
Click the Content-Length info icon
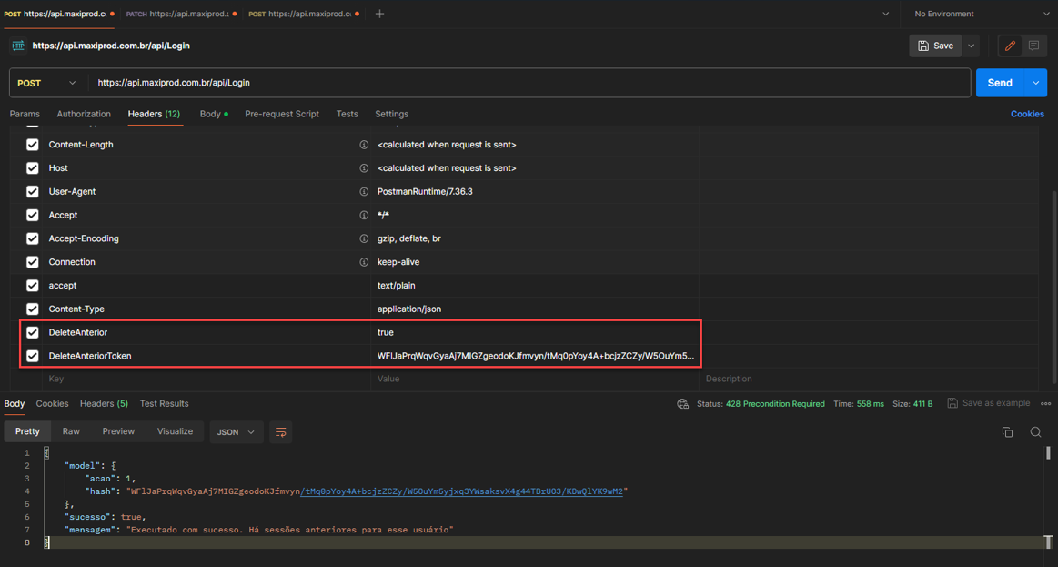point(364,145)
